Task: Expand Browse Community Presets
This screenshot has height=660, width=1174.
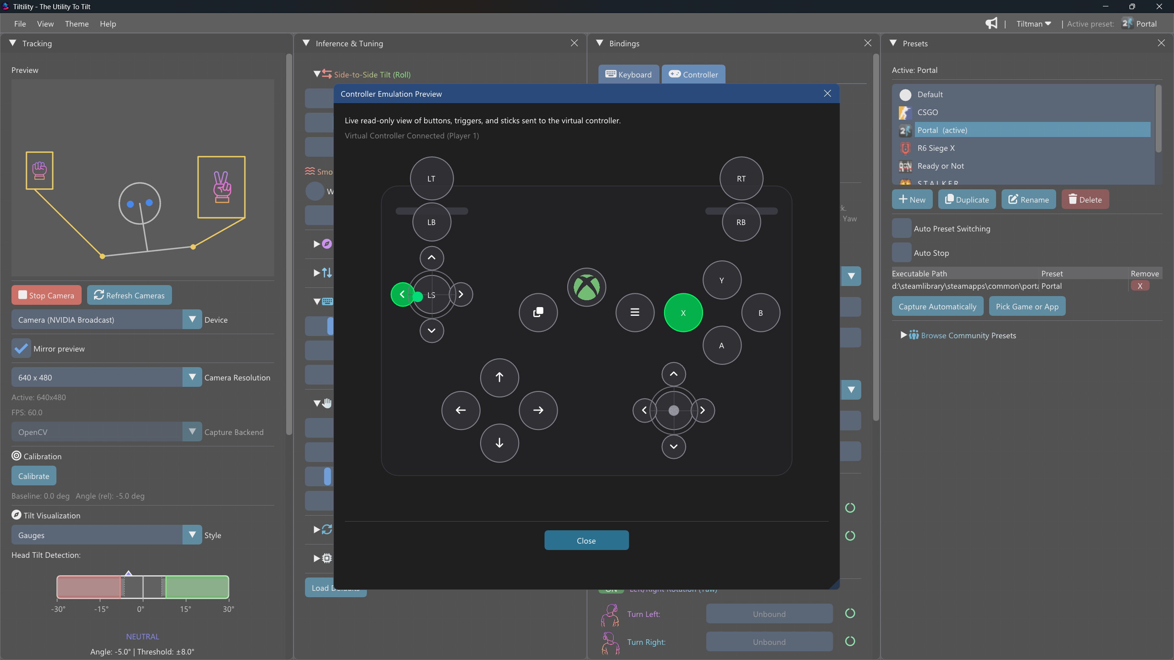Action: click(x=903, y=335)
